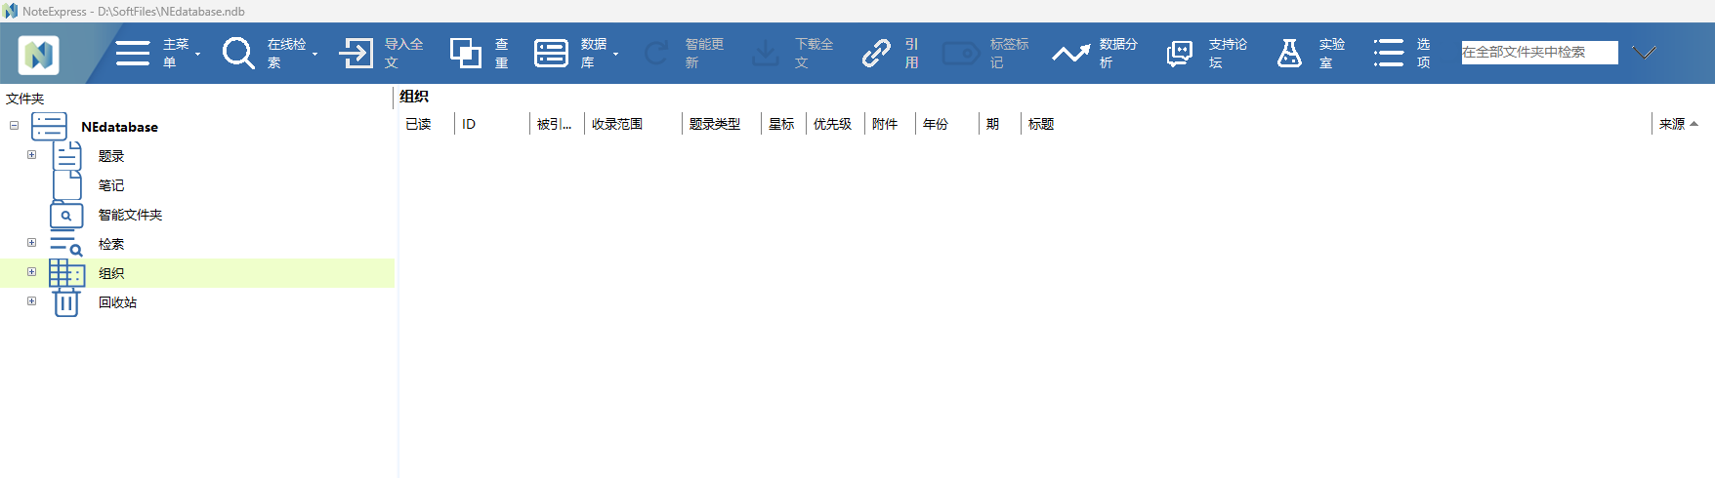Sort by the 已读 column header

click(x=426, y=124)
